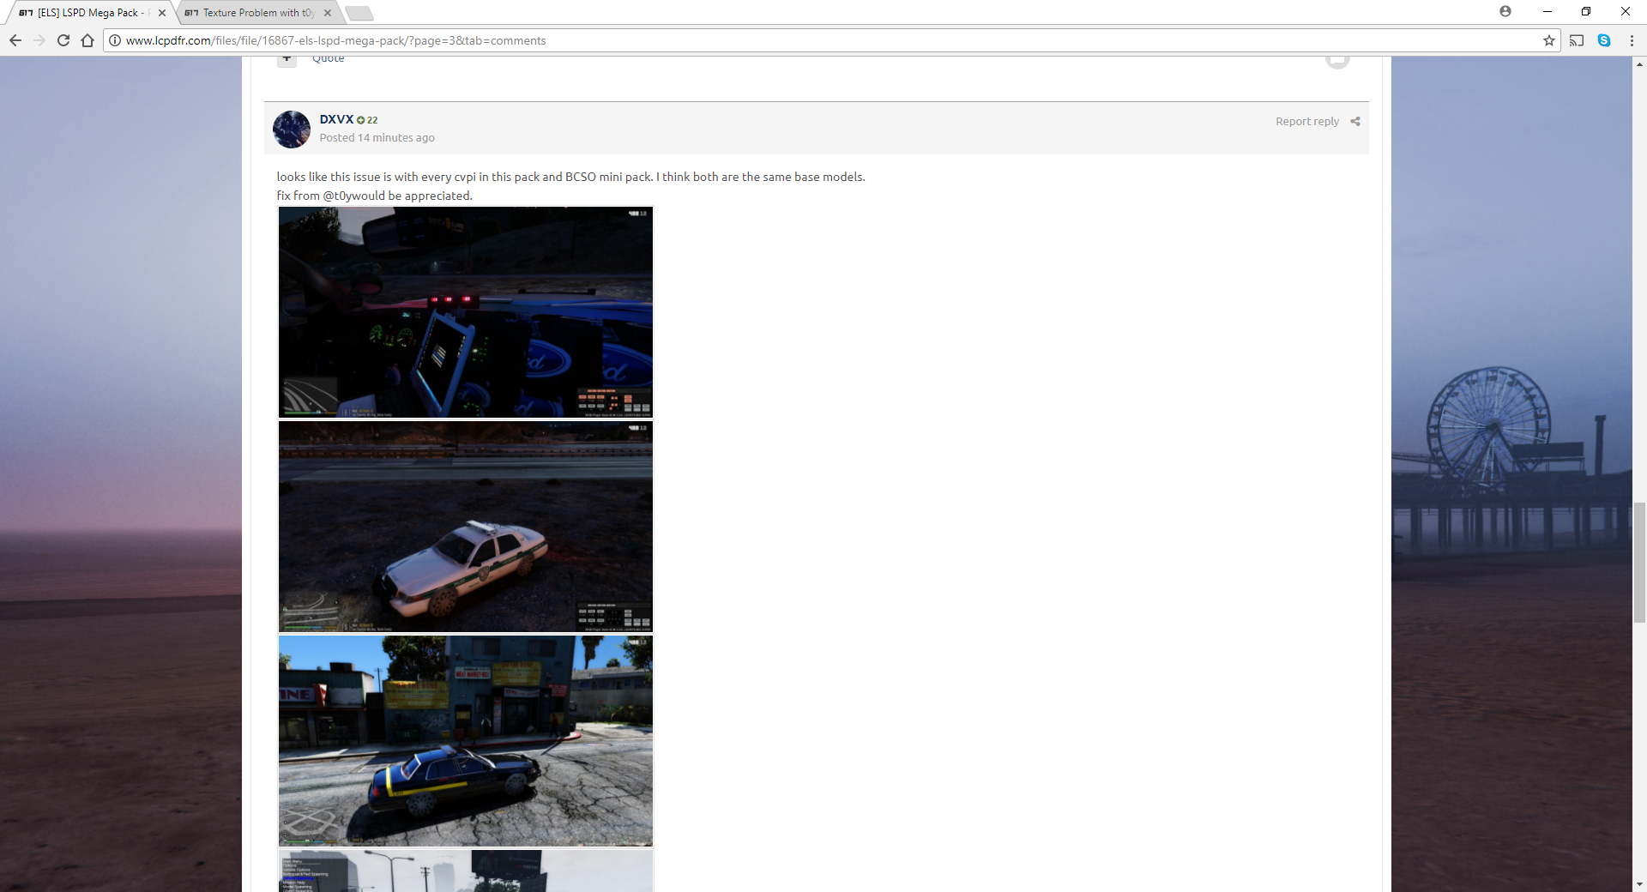The image size is (1647, 892).
Task: Minimize the Chrome window
Action: click(1547, 11)
